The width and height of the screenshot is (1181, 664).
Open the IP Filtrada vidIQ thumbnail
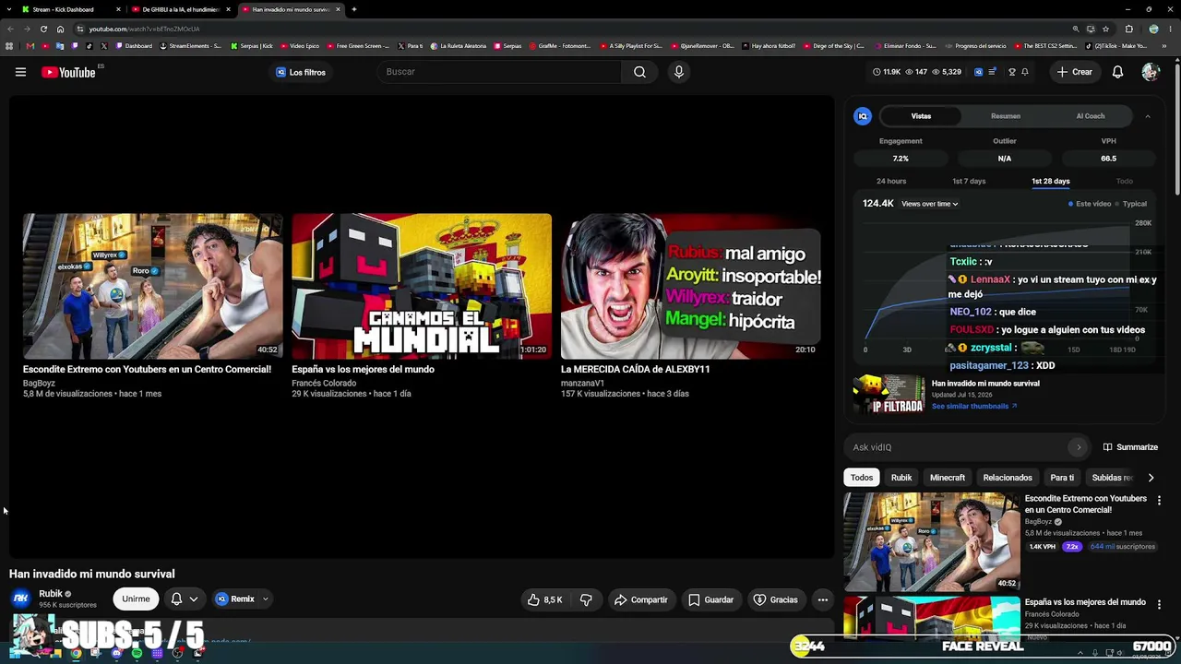[x=889, y=395]
